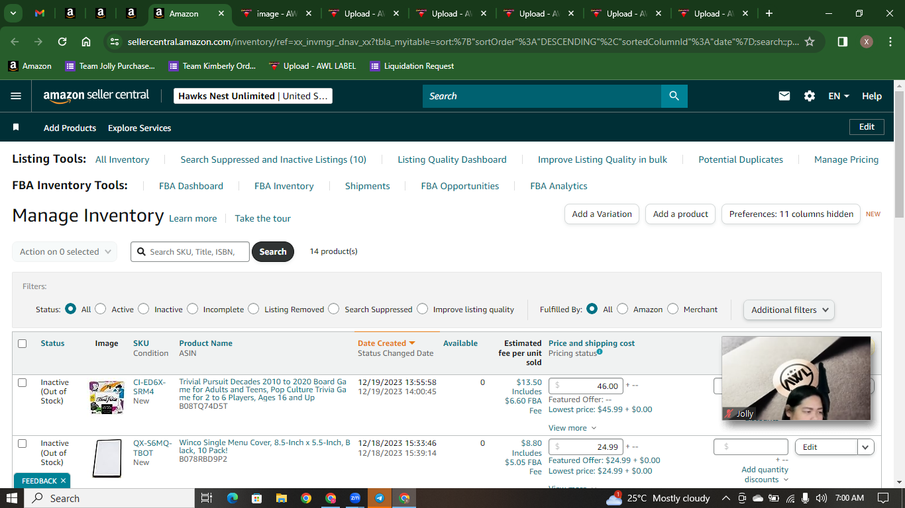Screen dimensions: 905x508
Task: Switch to the image - AWL tab
Action: click(x=275, y=13)
